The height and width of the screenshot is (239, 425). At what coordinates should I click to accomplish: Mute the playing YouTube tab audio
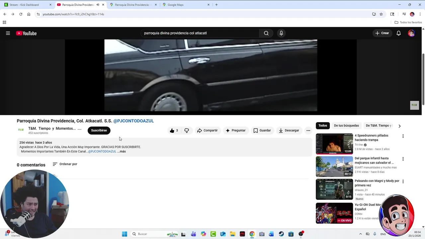click(98, 5)
